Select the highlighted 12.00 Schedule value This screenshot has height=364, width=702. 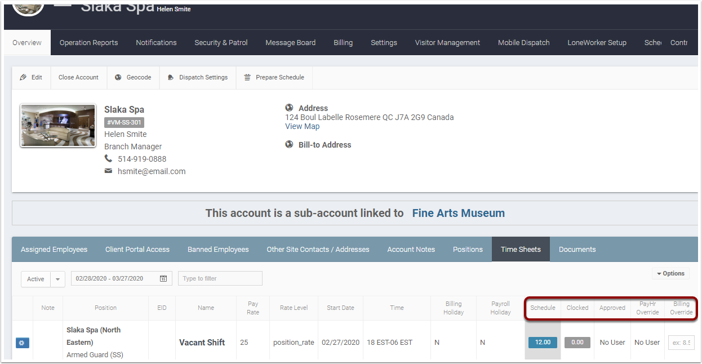point(542,342)
